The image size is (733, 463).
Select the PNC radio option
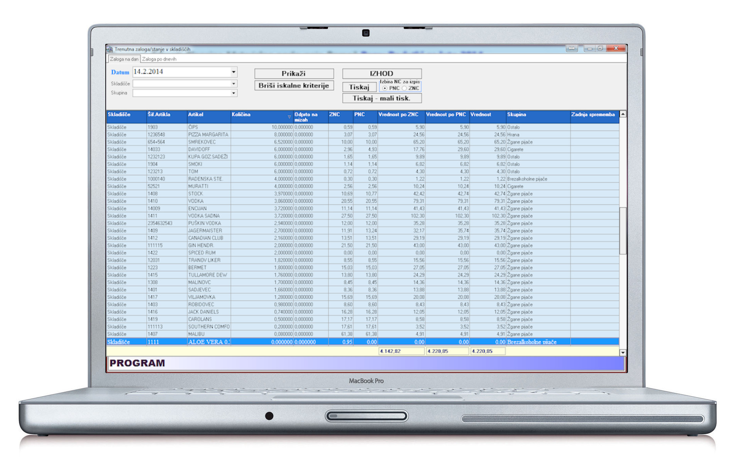click(385, 88)
